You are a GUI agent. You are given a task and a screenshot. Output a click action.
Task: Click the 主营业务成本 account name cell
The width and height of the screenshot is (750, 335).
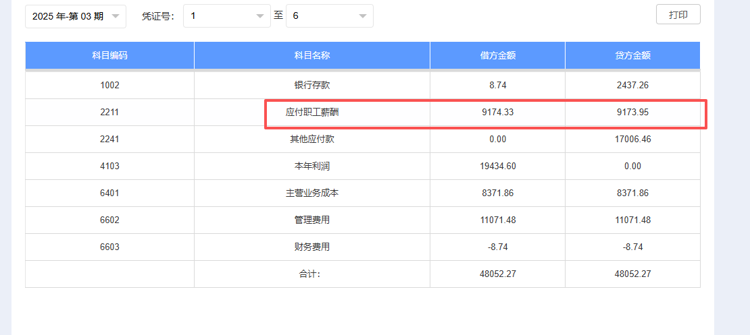coord(311,193)
